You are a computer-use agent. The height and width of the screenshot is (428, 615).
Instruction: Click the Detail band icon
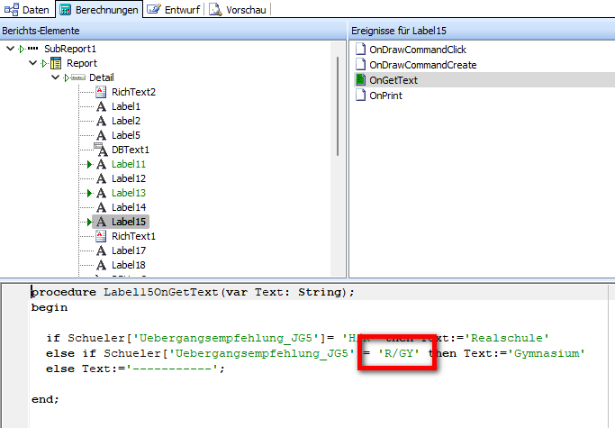78,77
